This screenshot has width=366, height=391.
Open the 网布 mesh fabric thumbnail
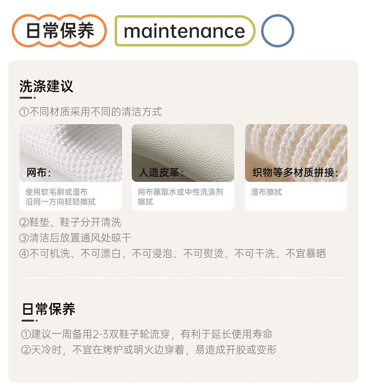point(71,153)
